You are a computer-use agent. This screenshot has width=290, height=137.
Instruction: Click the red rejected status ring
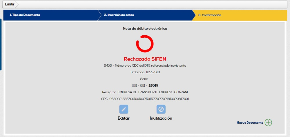(145, 44)
